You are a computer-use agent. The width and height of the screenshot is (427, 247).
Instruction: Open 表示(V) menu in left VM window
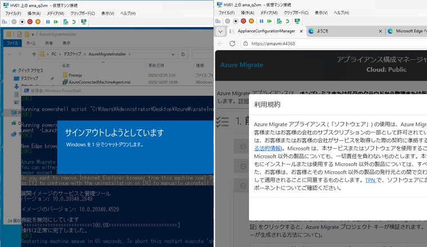click(x=107, y=13)
